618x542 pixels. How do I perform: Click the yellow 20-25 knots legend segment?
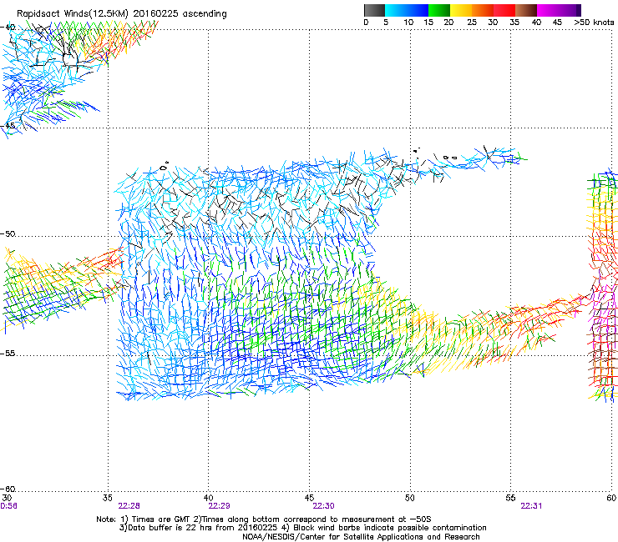(461, 10)
